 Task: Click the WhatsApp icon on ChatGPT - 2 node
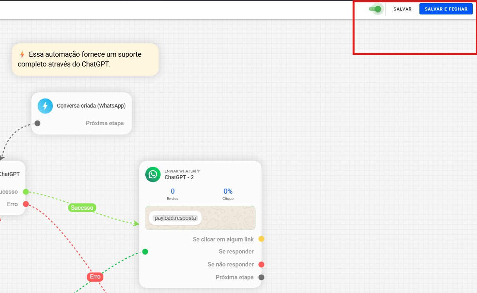(153, 174)
